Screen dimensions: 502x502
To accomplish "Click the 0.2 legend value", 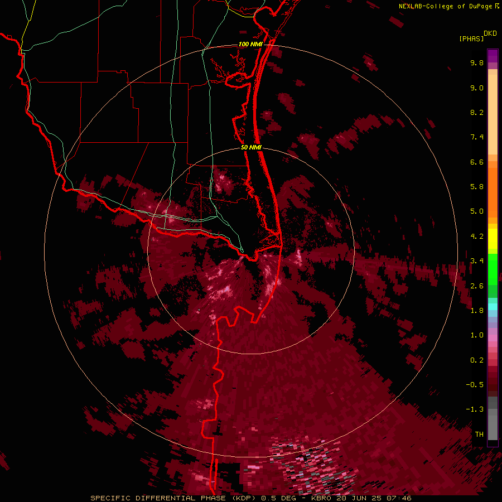I will click(x=477, y=360).
